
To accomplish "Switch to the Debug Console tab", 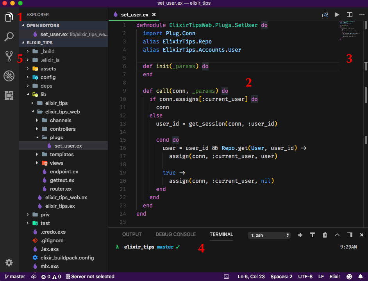I will 175,234.
